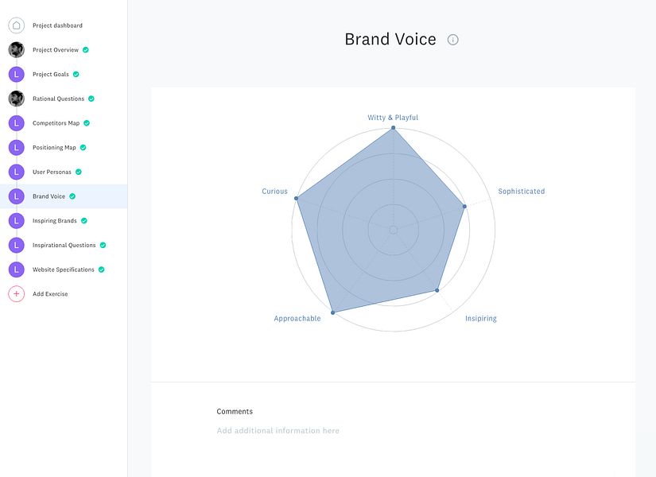656x477 pixels.
Task: Click the Sophisticated axis label
Action: point(521,192)
